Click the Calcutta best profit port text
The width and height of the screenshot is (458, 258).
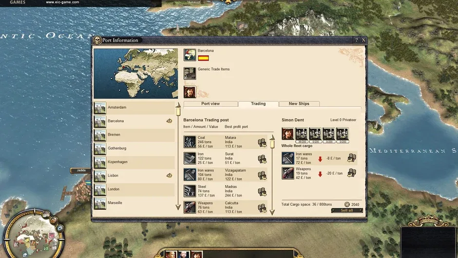pos(231,203)
